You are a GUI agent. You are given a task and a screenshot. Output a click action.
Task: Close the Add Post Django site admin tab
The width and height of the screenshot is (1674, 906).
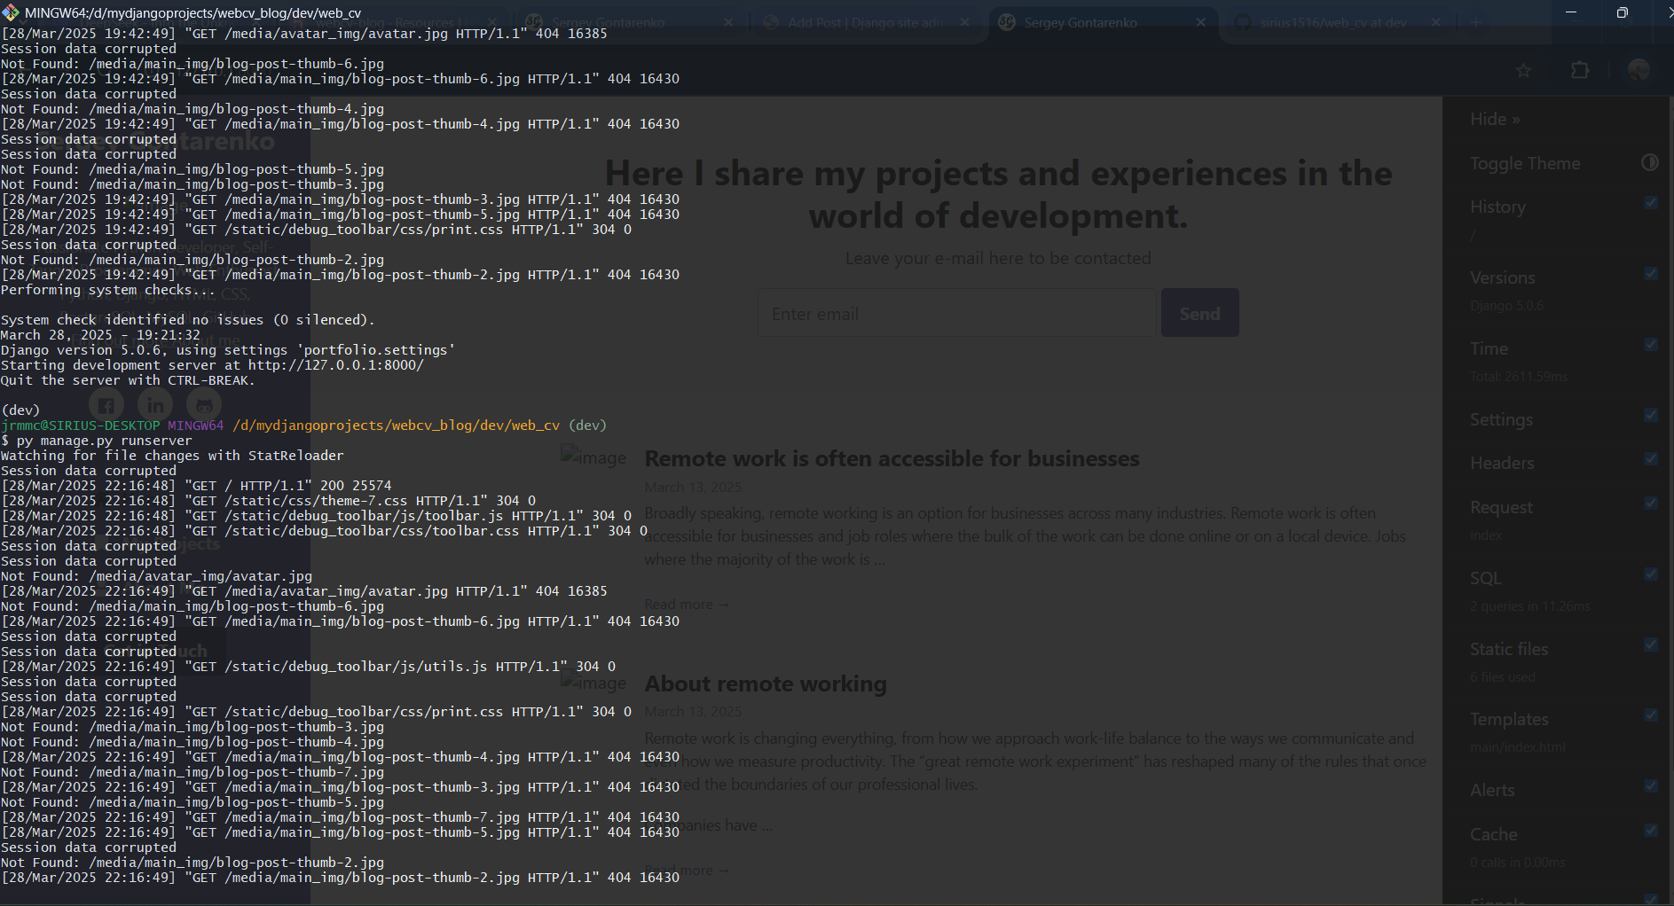pyautogui.click(x=964, y=22)
